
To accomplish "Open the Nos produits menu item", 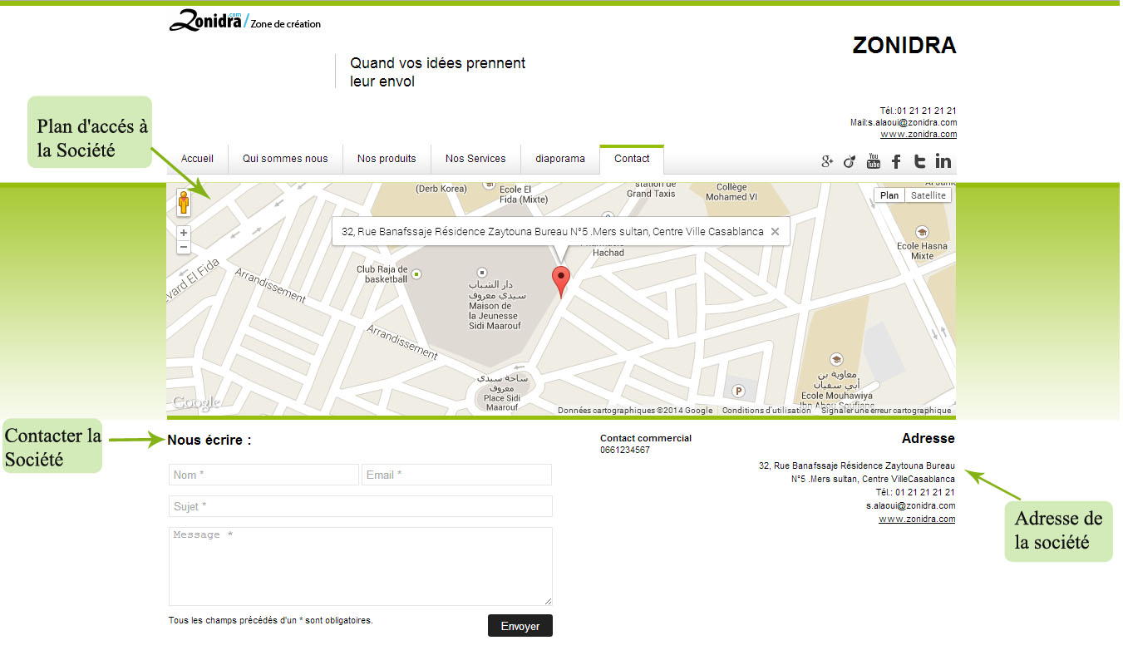I will pos(387,159).
